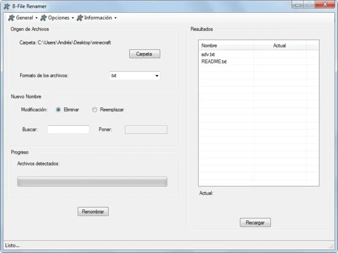Open the Opciones menu
338x253 pixels.
point(57,18)
